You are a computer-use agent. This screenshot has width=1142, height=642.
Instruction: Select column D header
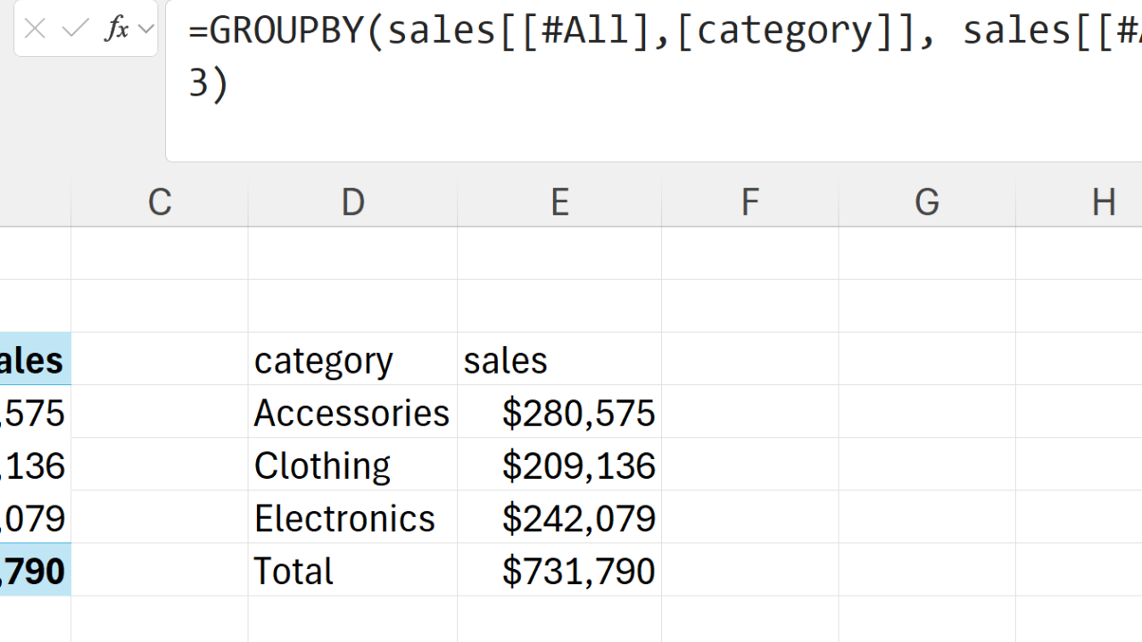point(352,202)
